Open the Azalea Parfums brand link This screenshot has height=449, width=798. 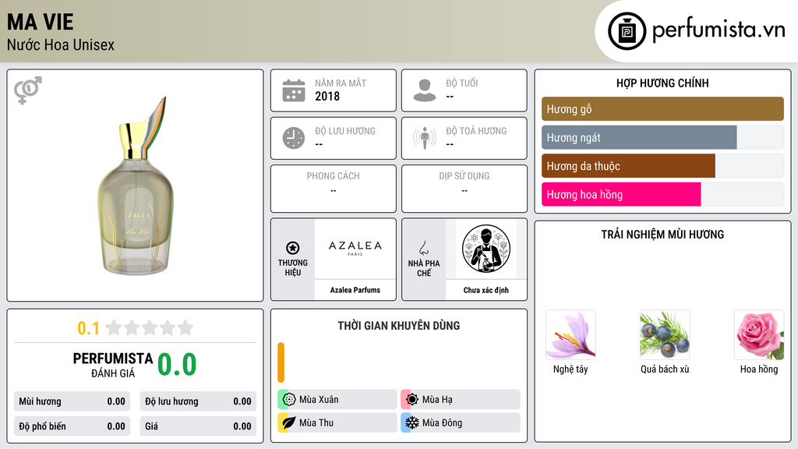point(355,290)
